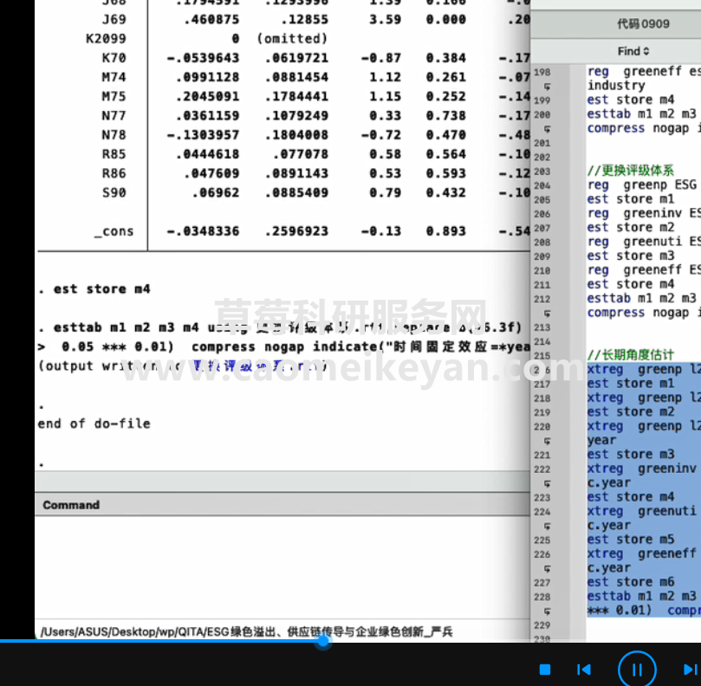This screenshot has height=686, width=701.
Task: Click the video progress slider handle
Action: point(323,641)
